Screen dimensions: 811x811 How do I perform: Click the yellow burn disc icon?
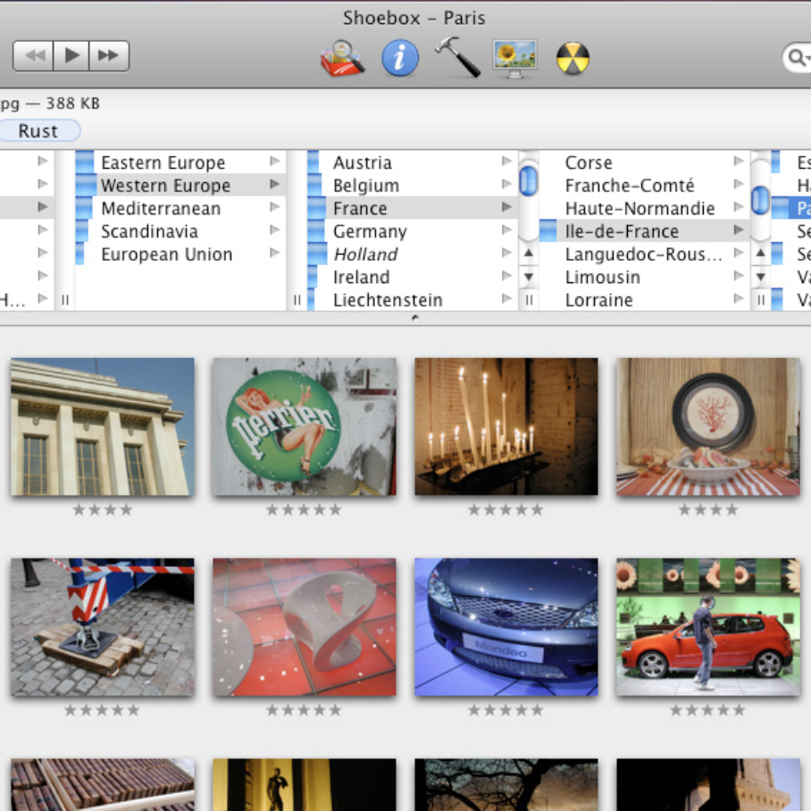(x=573, y=59)
